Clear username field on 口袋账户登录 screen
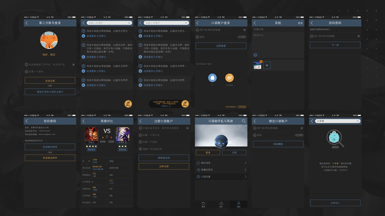The width and height of the screenshot is (385, 216). (245, 30)
